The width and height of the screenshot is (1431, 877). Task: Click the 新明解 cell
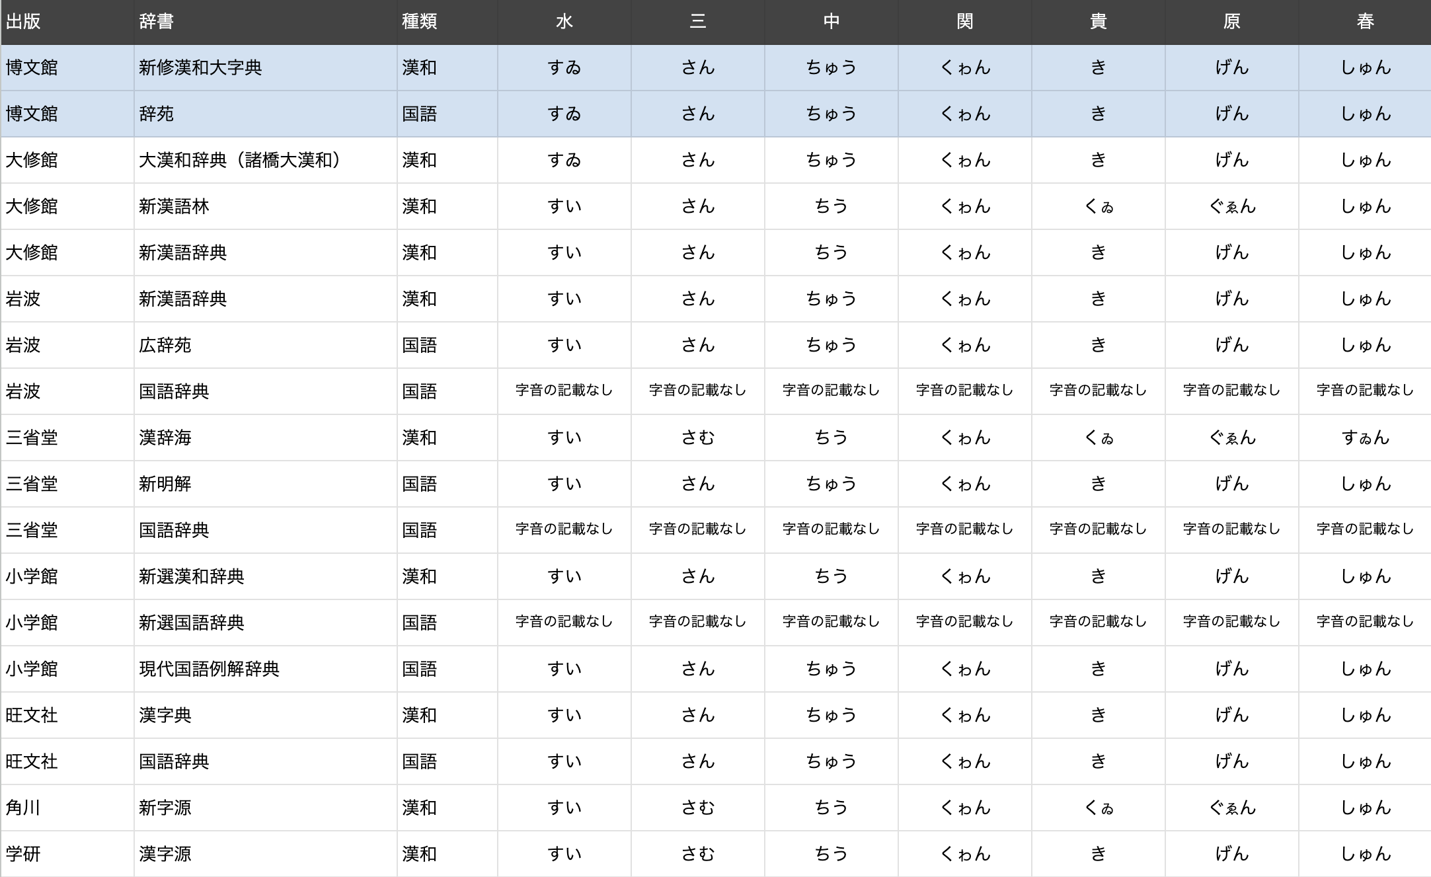265,484
